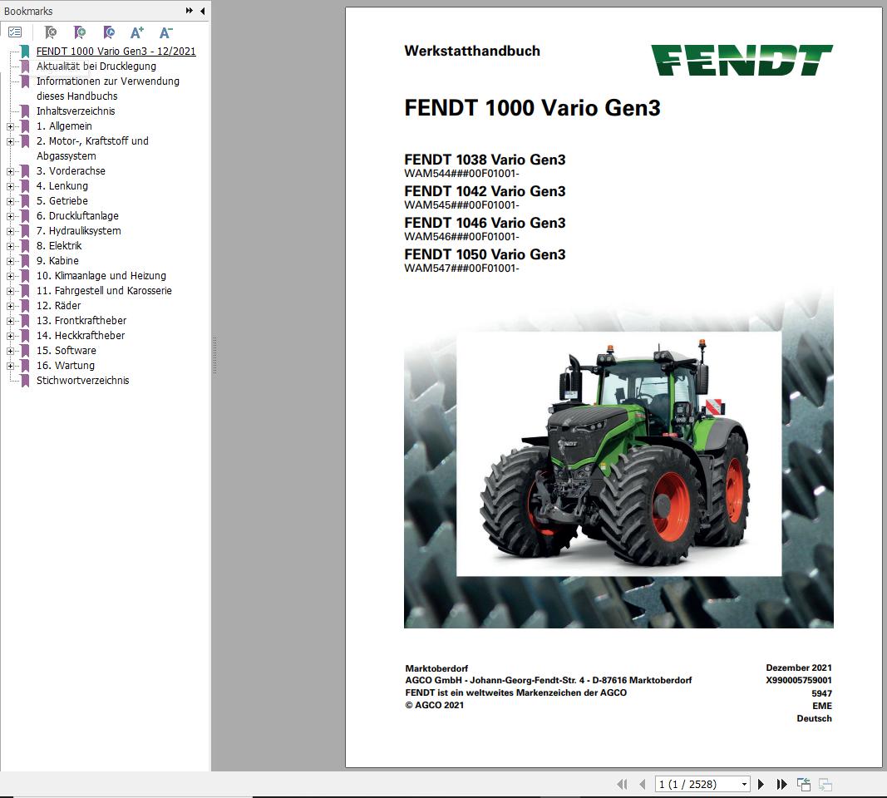Screen dimensions: 887x798
Task: Expand the '15. Software' node
Action: pyautogui.click(x=10, y=352)
